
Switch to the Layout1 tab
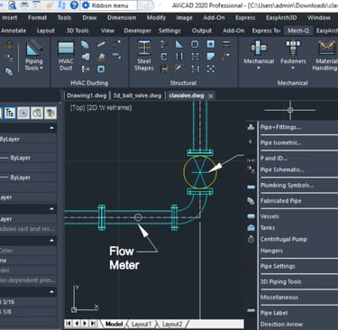coord(142,325)
